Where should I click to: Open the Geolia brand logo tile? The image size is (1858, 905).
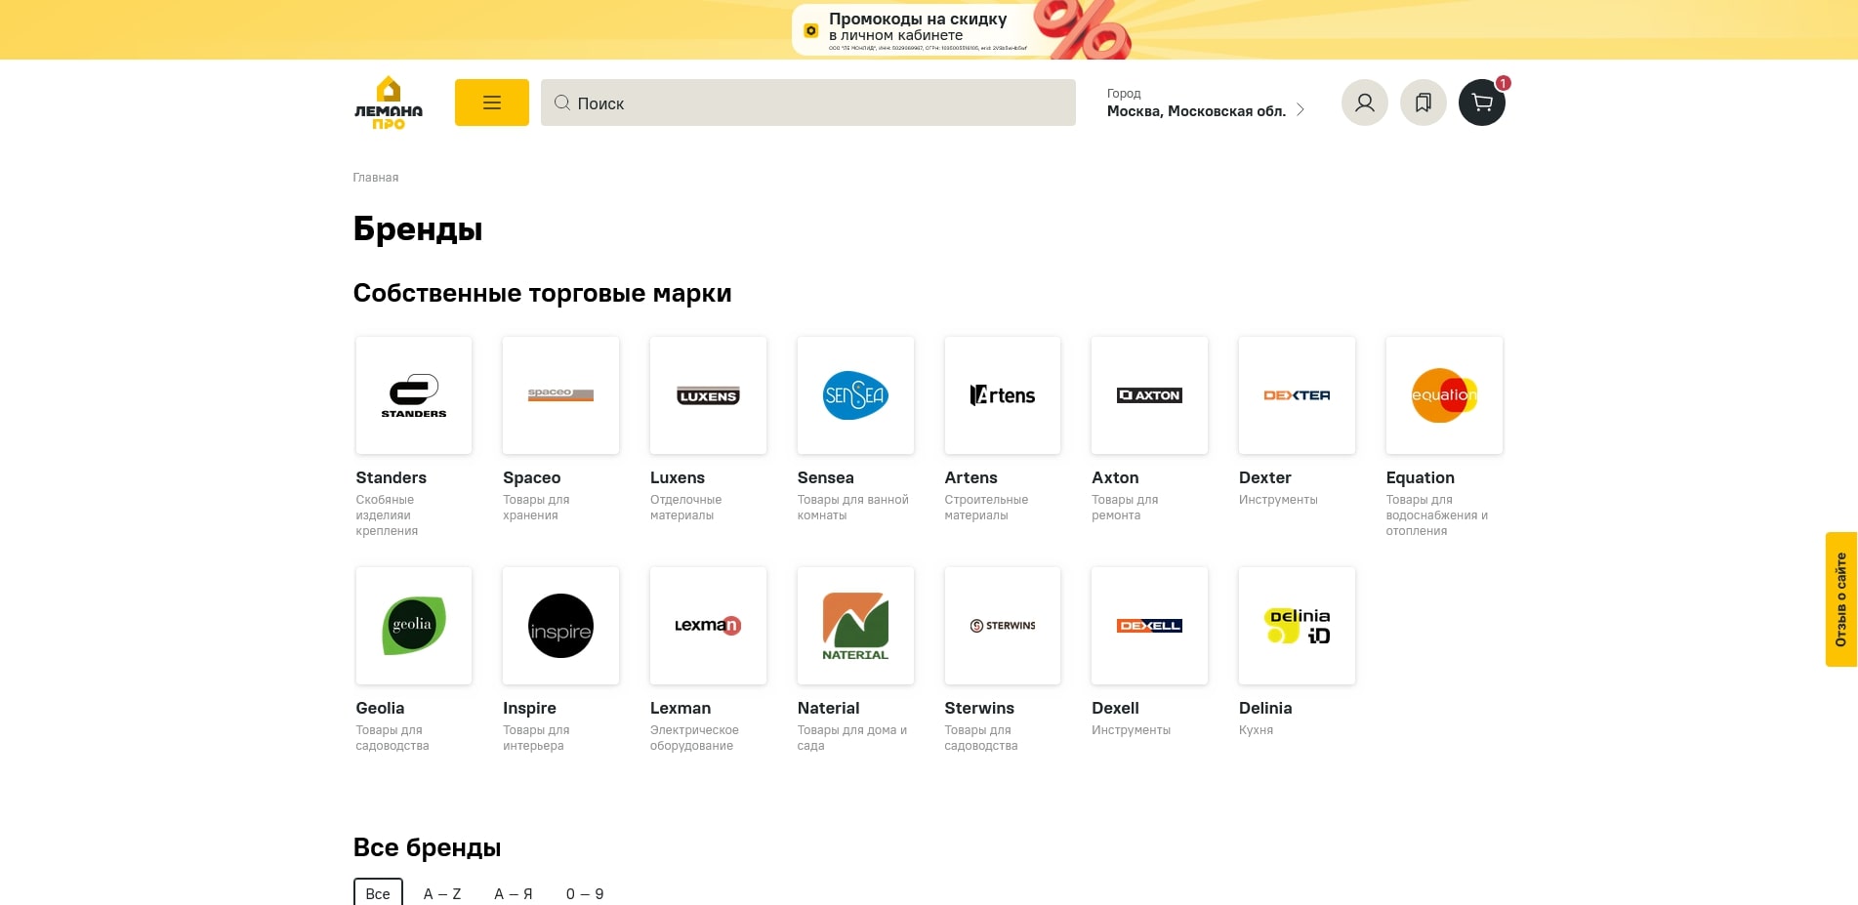(x=414, y=626)
